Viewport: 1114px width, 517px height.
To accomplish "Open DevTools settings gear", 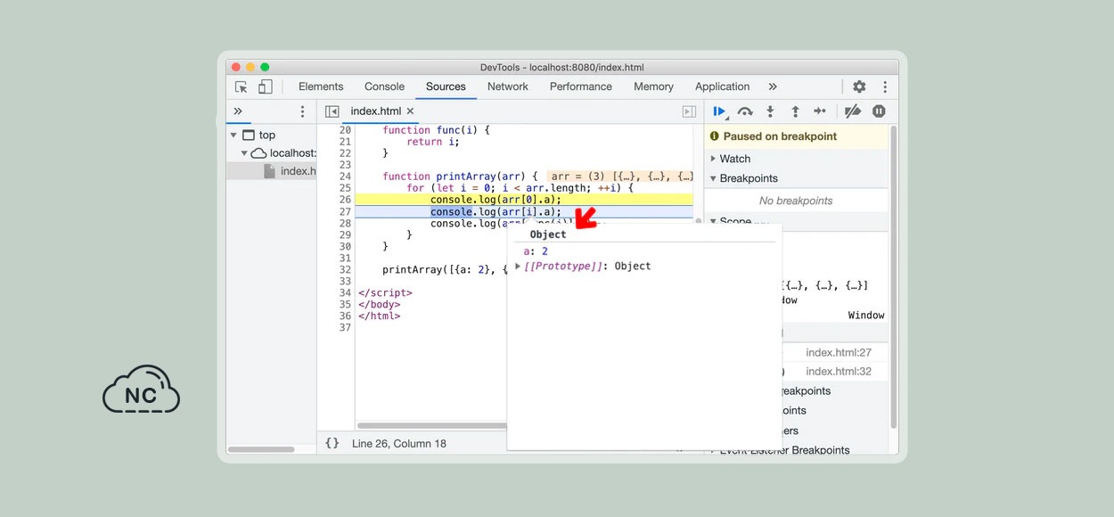I will [859, 86].
